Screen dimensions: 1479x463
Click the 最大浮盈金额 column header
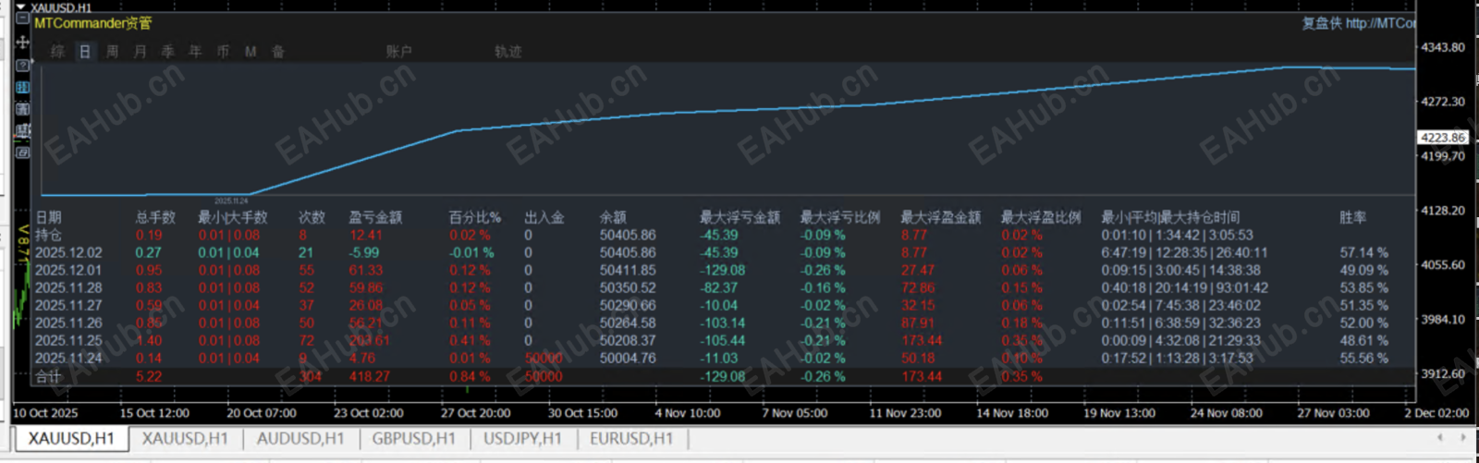pyautogui.click(x=941, y=217)
